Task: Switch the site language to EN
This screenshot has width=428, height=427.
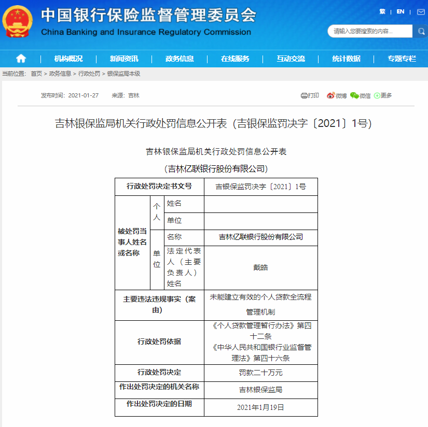Action: click(x=400, y=11)
